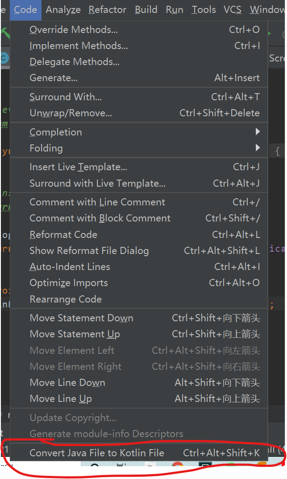Viewport: 287px width, 479px height.
Task: Select Surround With option
Action: coord(66,97)
